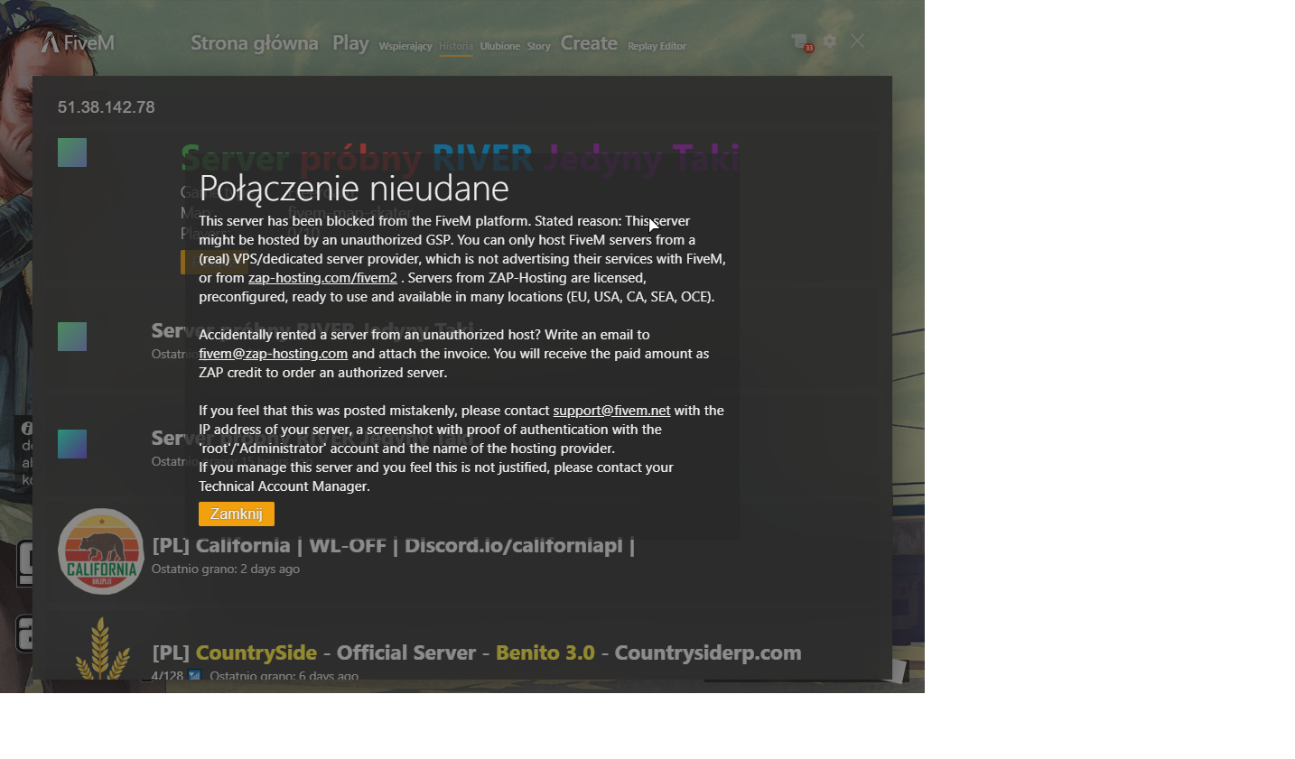Click the first gradient server icon under IP
This screenshot has height=759, width=1295.
(x=72, y=153)
